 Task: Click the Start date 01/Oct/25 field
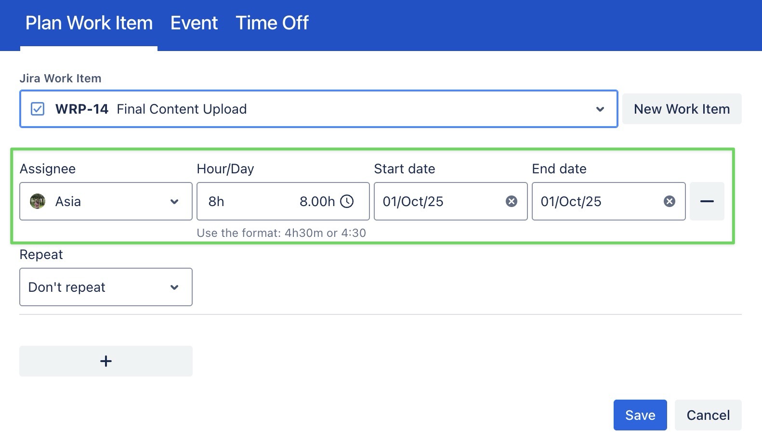pyautogui.click(x=434, y=201)
